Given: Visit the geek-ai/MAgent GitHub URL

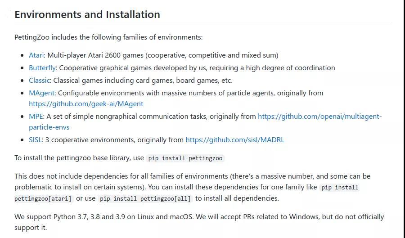Looking at the screenshot, I should click(x=86, y=104).
